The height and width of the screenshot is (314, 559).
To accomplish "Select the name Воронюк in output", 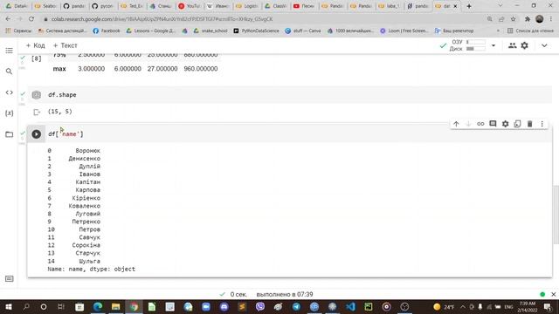I will 87,151.
